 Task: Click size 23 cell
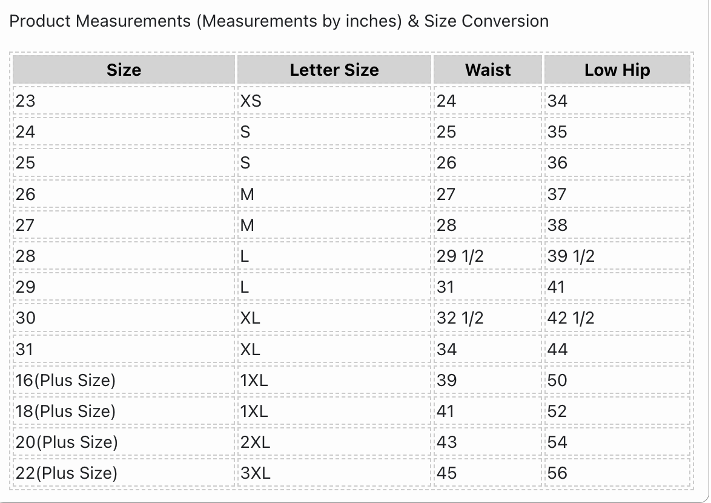pos(124,101)
